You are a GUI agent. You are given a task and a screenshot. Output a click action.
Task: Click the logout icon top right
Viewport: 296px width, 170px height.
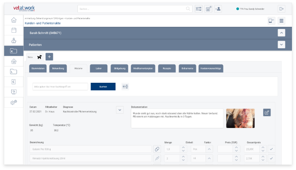tap(282, 9)
